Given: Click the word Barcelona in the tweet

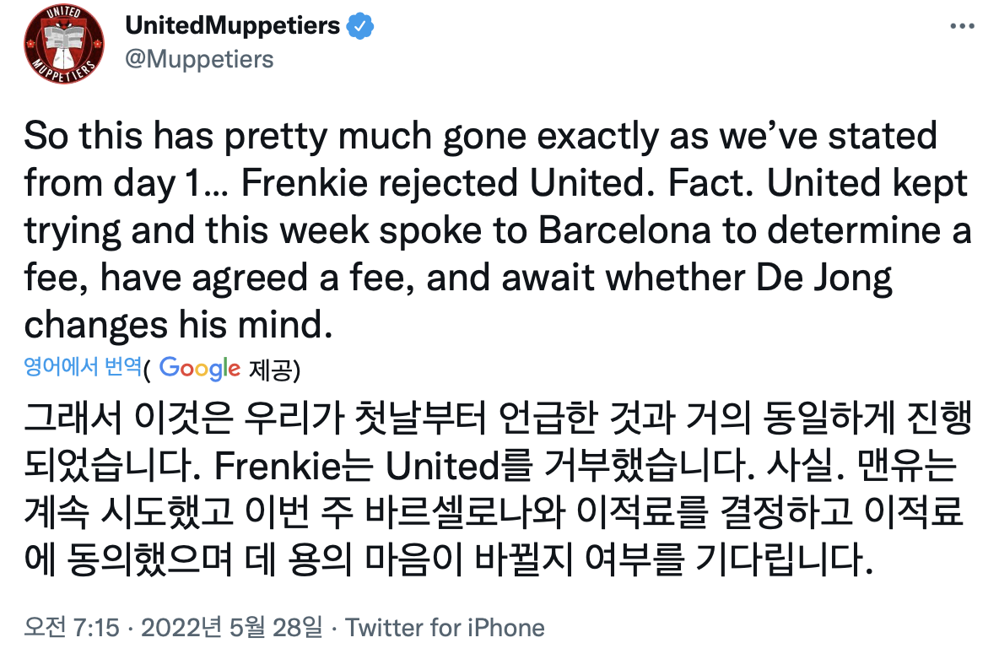Looking at the screenshot, I should tap(624, 230).
